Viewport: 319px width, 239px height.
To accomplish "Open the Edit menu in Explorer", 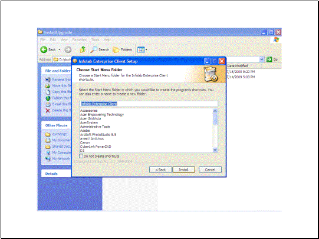I will point(53,39).
